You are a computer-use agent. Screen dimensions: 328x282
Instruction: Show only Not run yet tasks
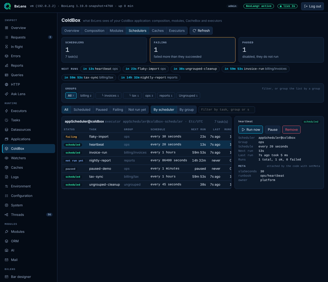coord(137,110)
